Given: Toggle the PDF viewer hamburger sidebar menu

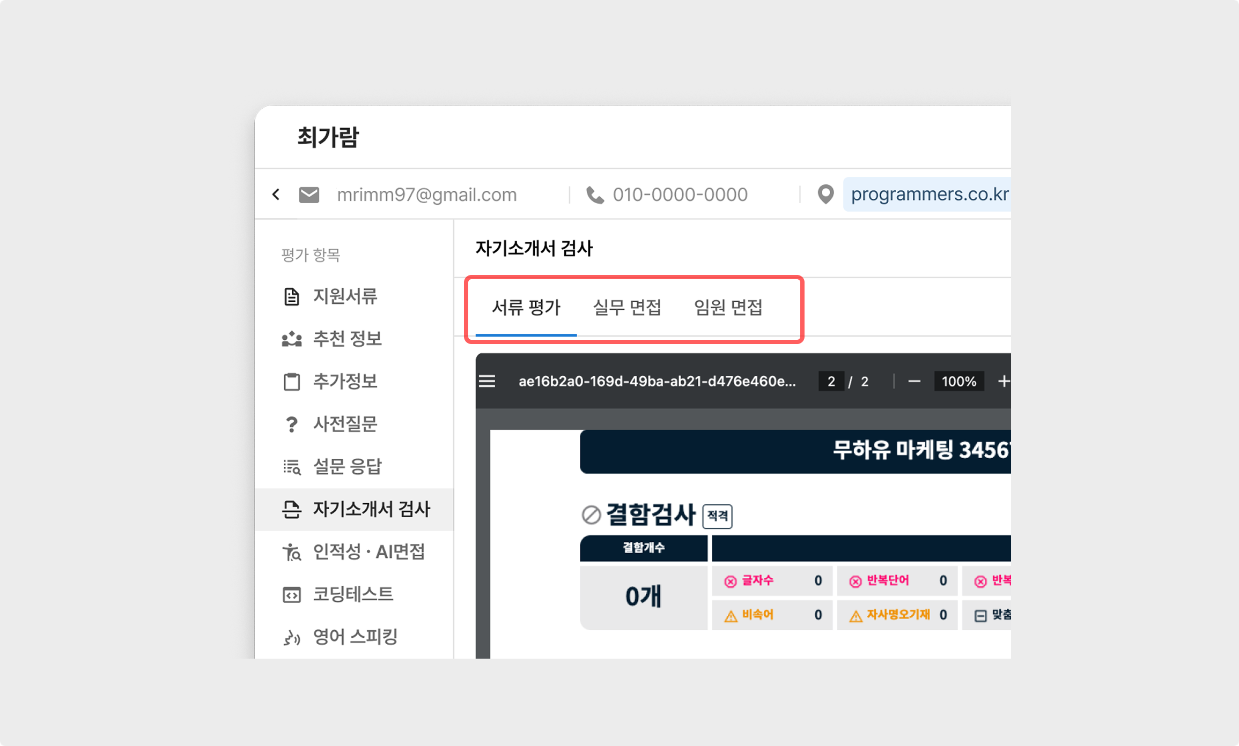Looking at the screenshot, I should click(487, 382).
